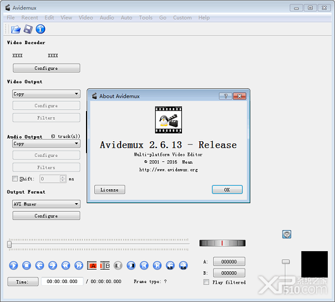Open the View menu
The height and width of the screenshot is (302, 335).
coord(66,18)
